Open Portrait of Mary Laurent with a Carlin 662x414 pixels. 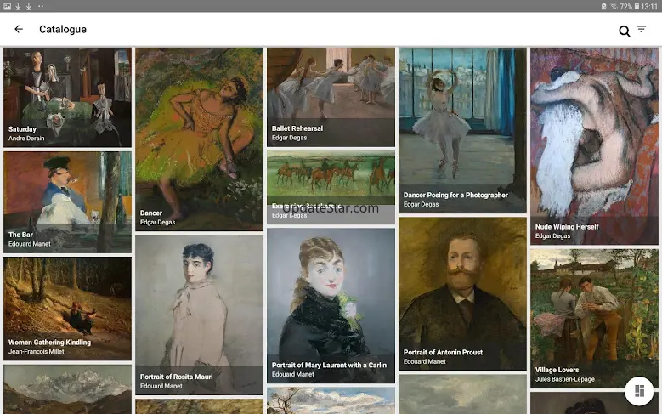click(x=331, y=305)
